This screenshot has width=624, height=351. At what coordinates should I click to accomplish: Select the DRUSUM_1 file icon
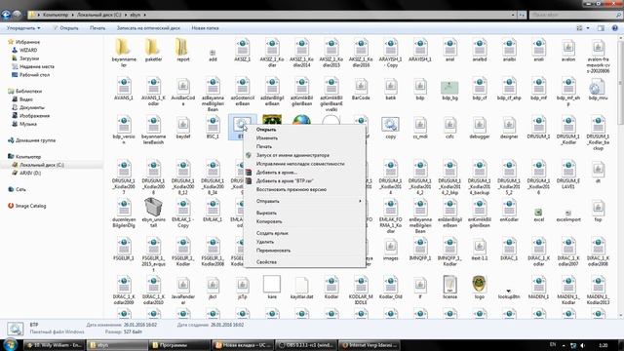coord(538,125)
